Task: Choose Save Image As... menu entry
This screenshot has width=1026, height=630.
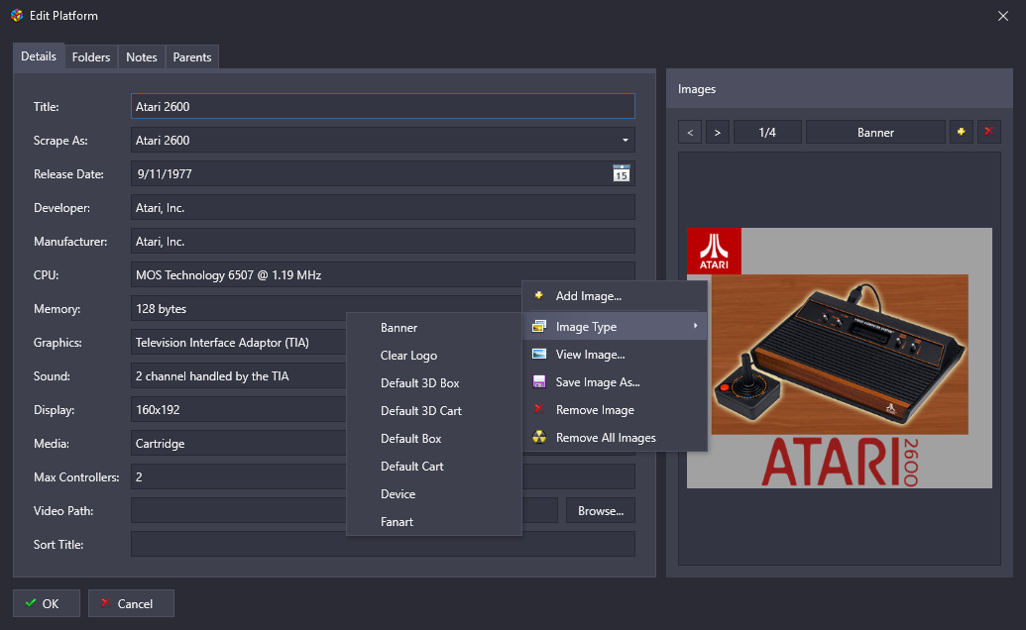Action: 615,382
